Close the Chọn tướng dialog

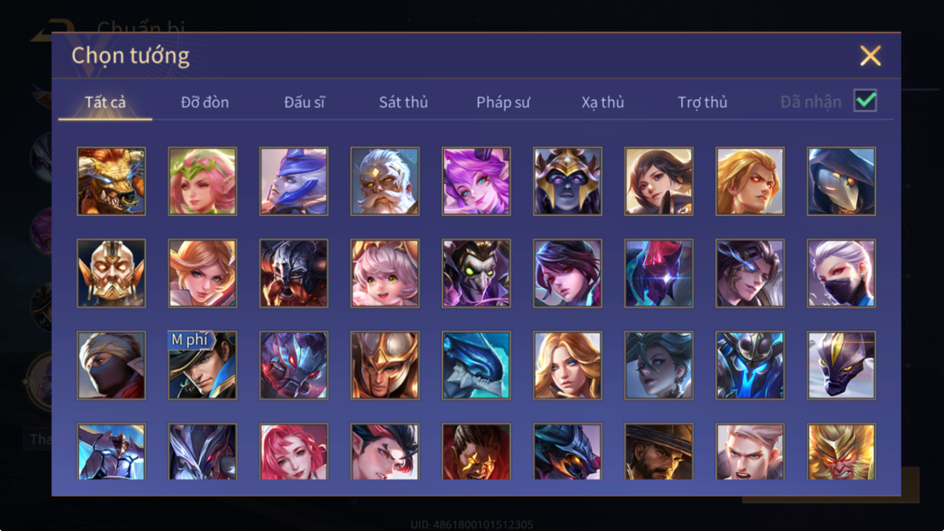[870, 56]
